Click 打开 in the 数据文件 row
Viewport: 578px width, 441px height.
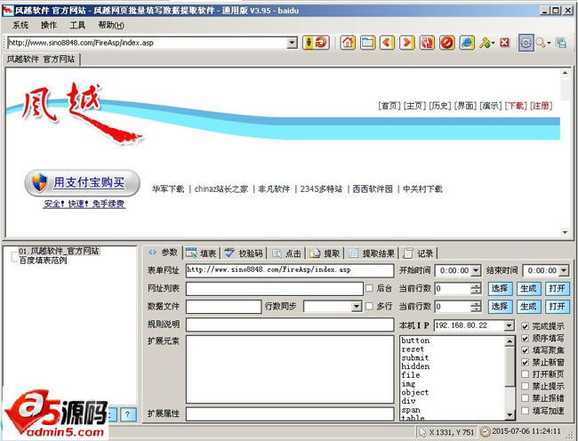(557, 306)
